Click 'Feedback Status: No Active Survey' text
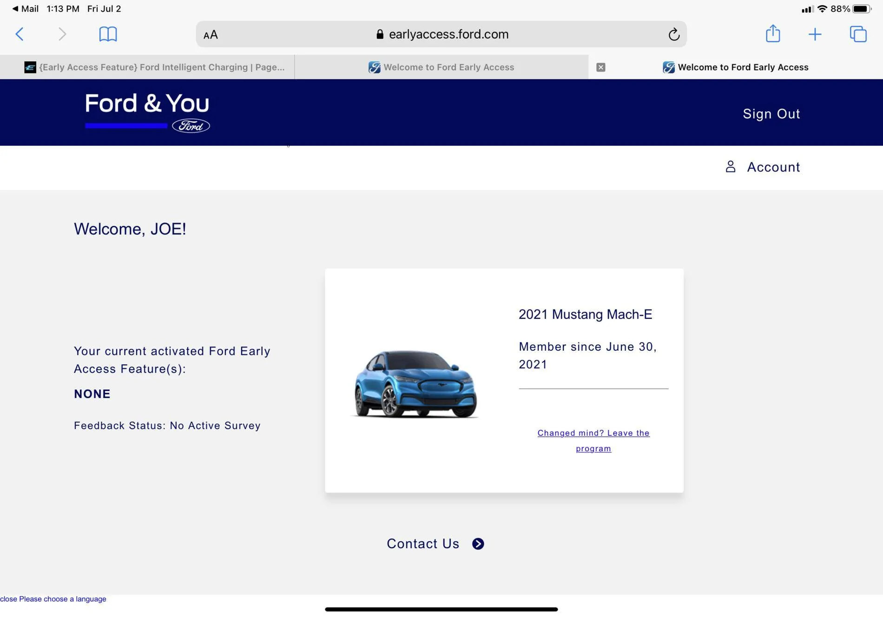Screen dimensions: 883x617 [x=167, y=426]
